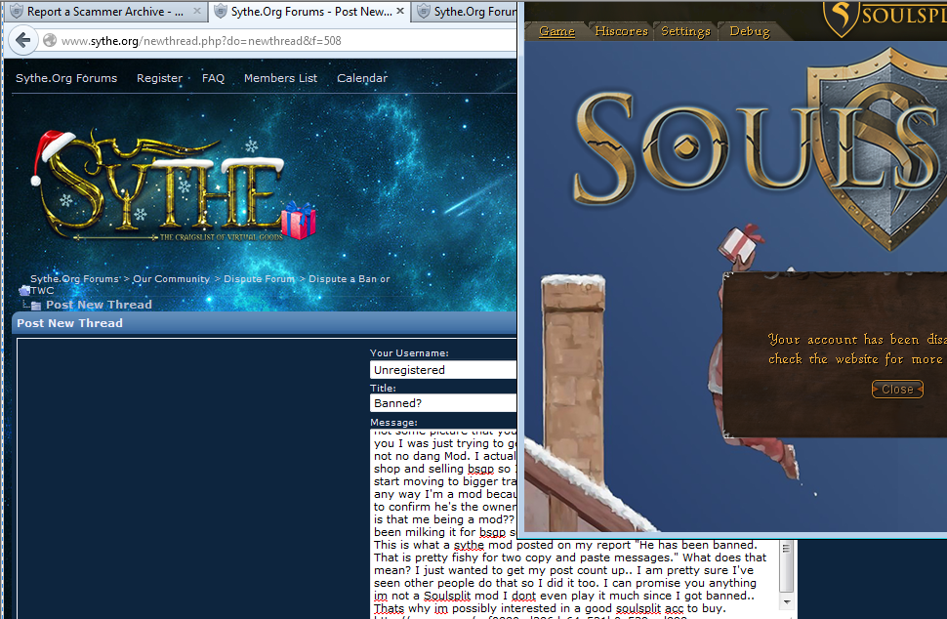The height and width of the screenshot is (619, 947).
Task: Open the FAQ link
Action: (213, 78)
